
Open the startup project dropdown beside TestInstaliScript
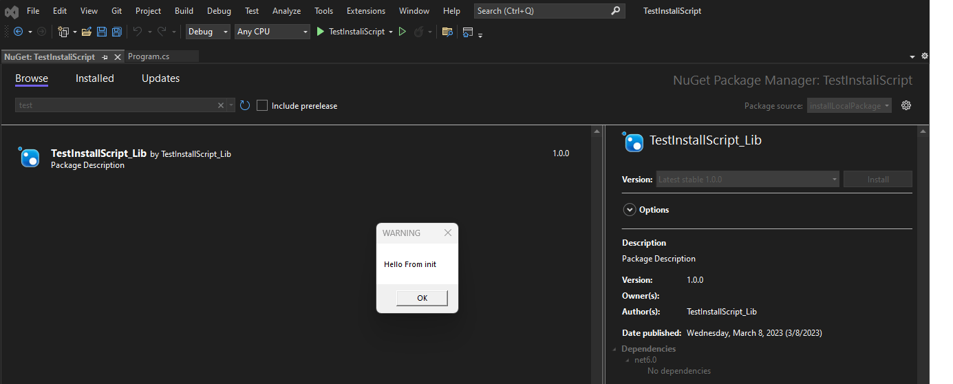pyautogui.click(x=391, y=32)
